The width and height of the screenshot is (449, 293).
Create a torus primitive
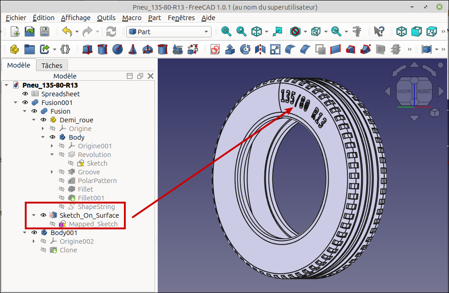(148, 49)
